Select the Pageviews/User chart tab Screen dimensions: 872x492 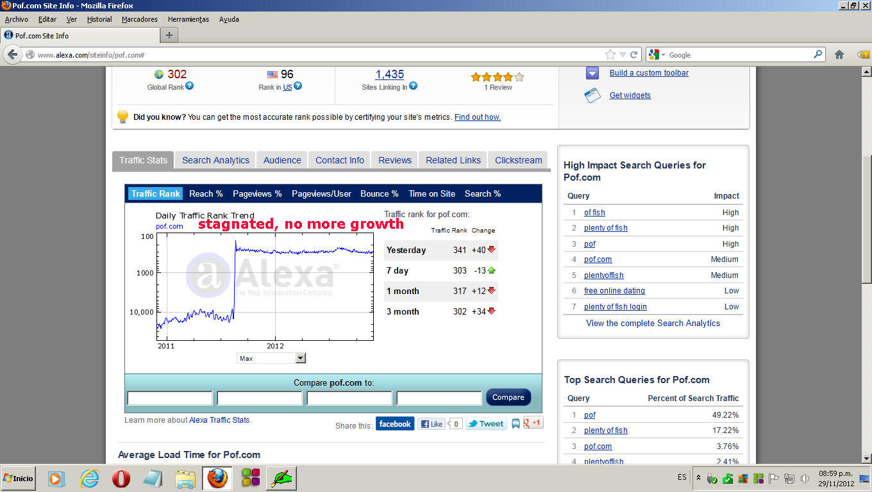coord(321,193)
